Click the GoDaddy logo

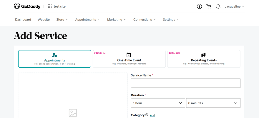(x=27, y=6)
